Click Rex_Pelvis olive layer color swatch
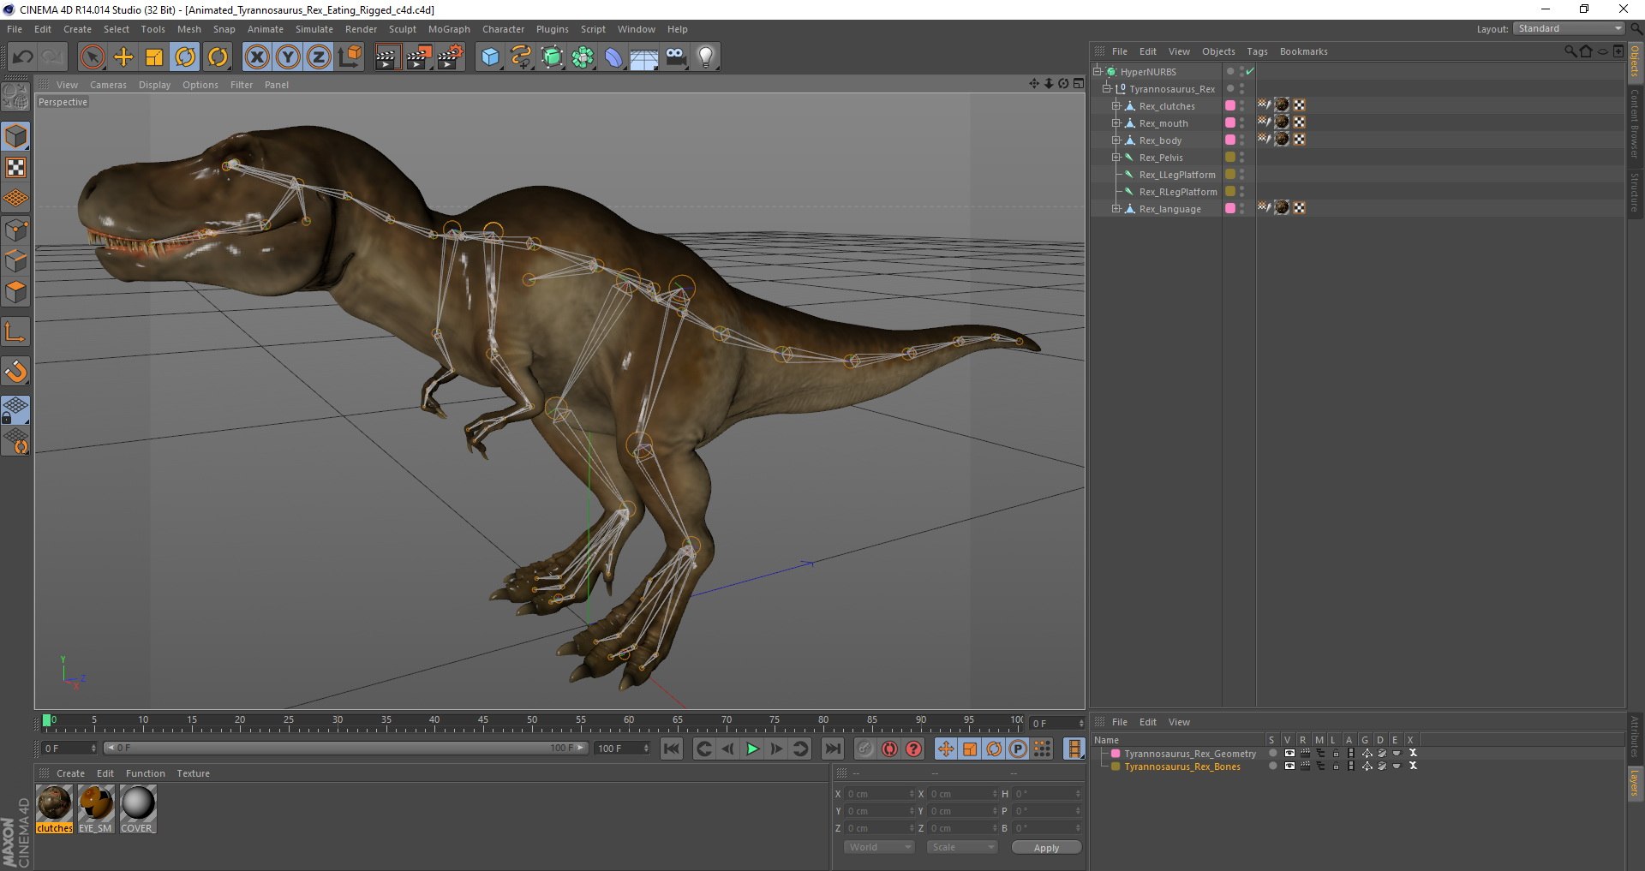Viewport: 1645px width, 871px height. (1230, 158)
